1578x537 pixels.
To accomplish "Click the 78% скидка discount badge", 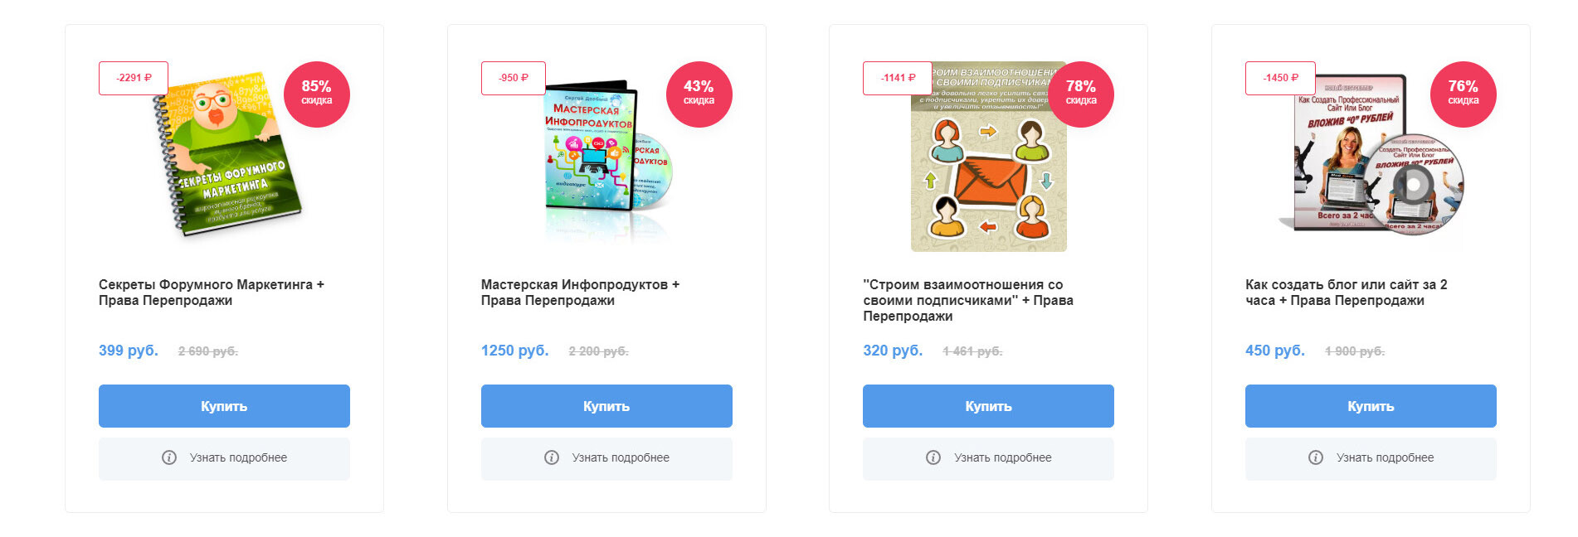I will pyautogui.click(x=1081, y=94).
